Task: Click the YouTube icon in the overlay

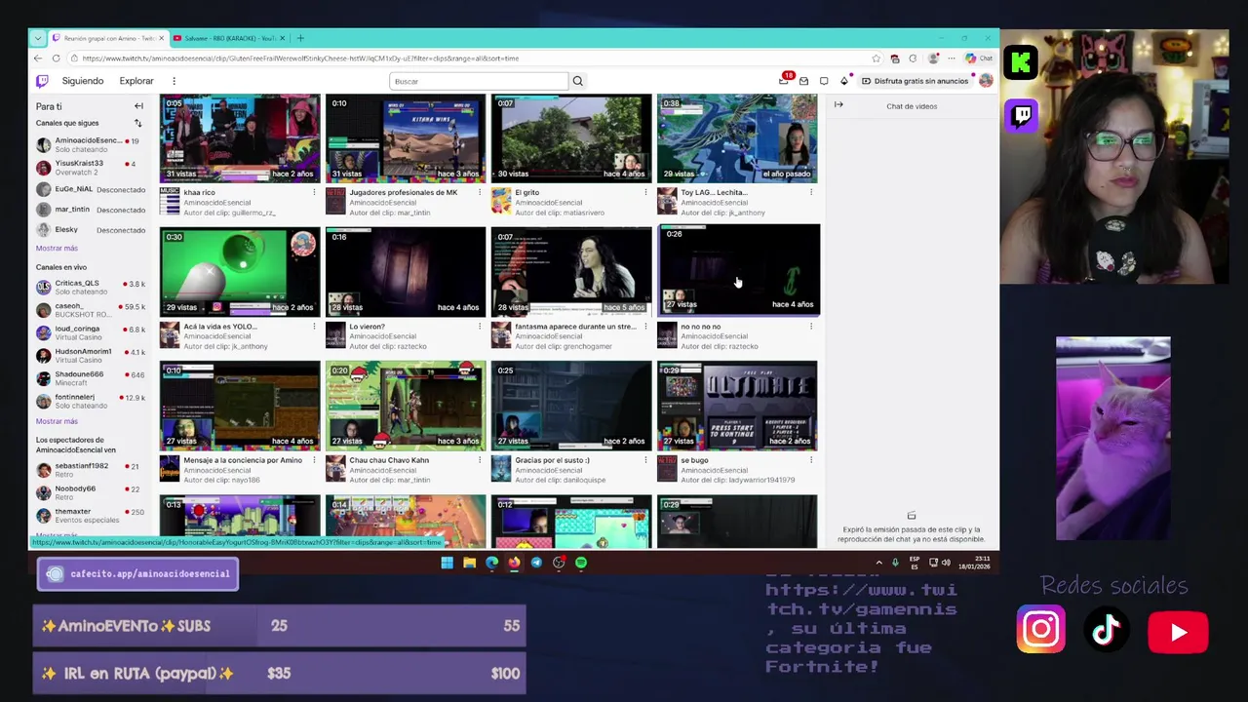Action: 1178,632
